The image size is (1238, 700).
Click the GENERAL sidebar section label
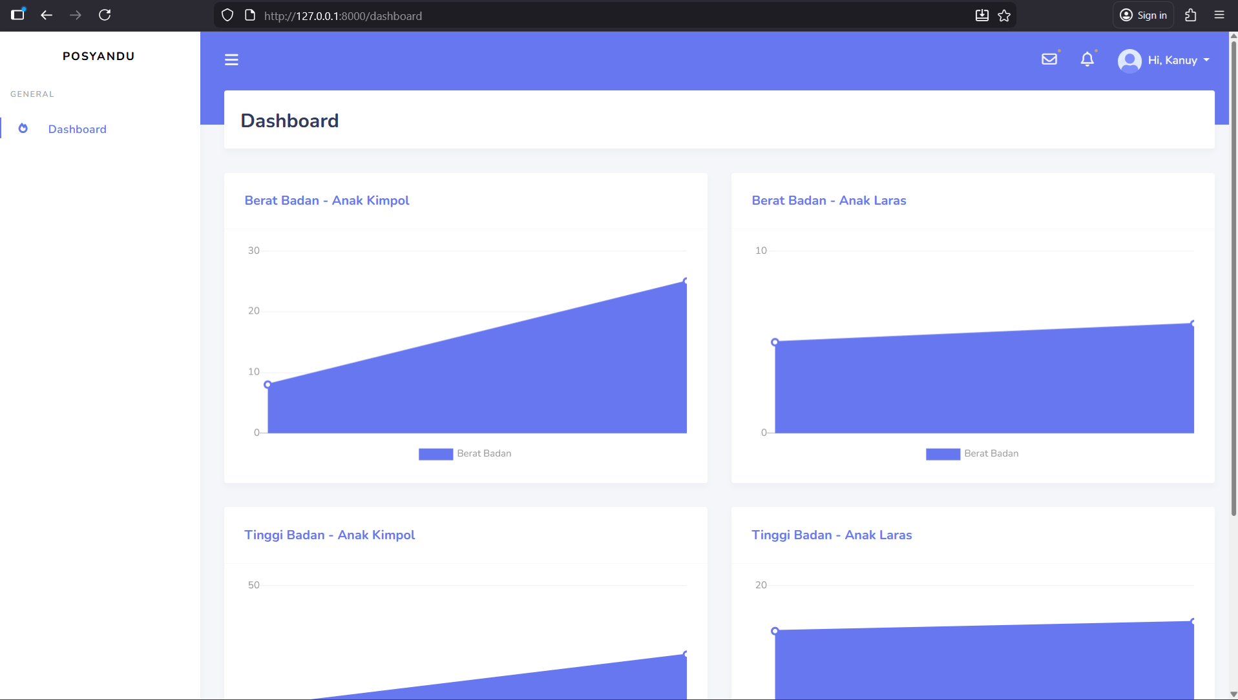point(32,94)
